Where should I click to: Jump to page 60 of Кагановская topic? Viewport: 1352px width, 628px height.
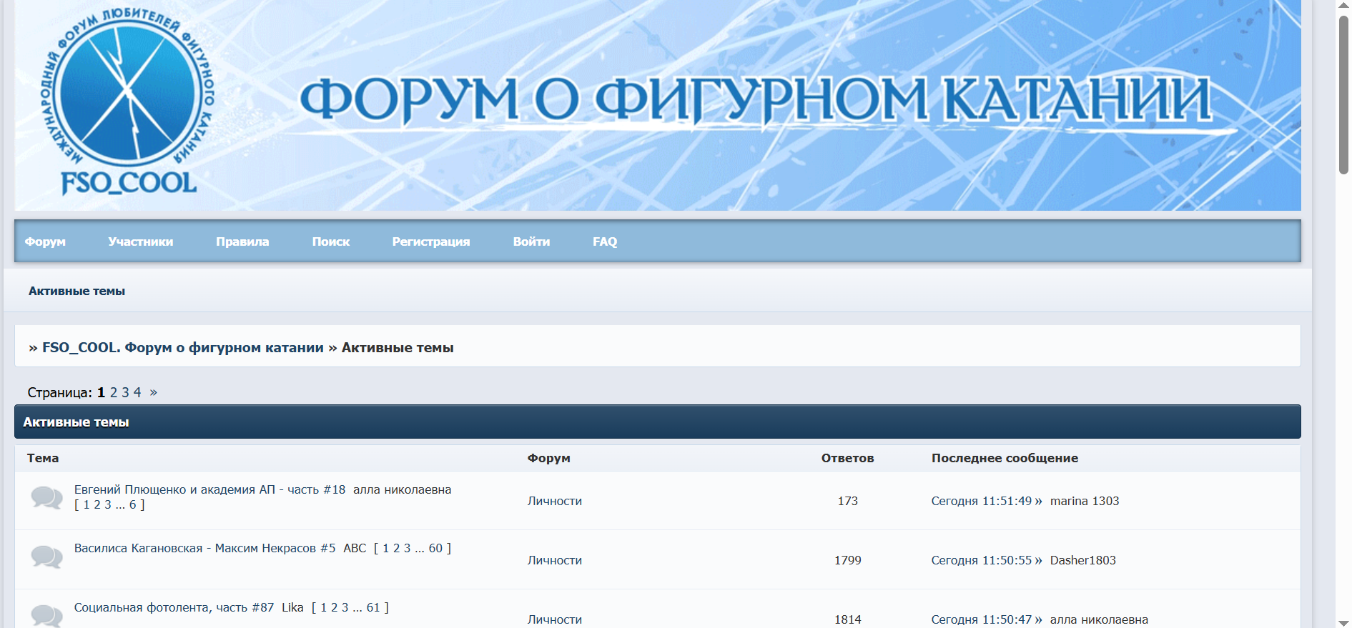[x=435, y=548]
